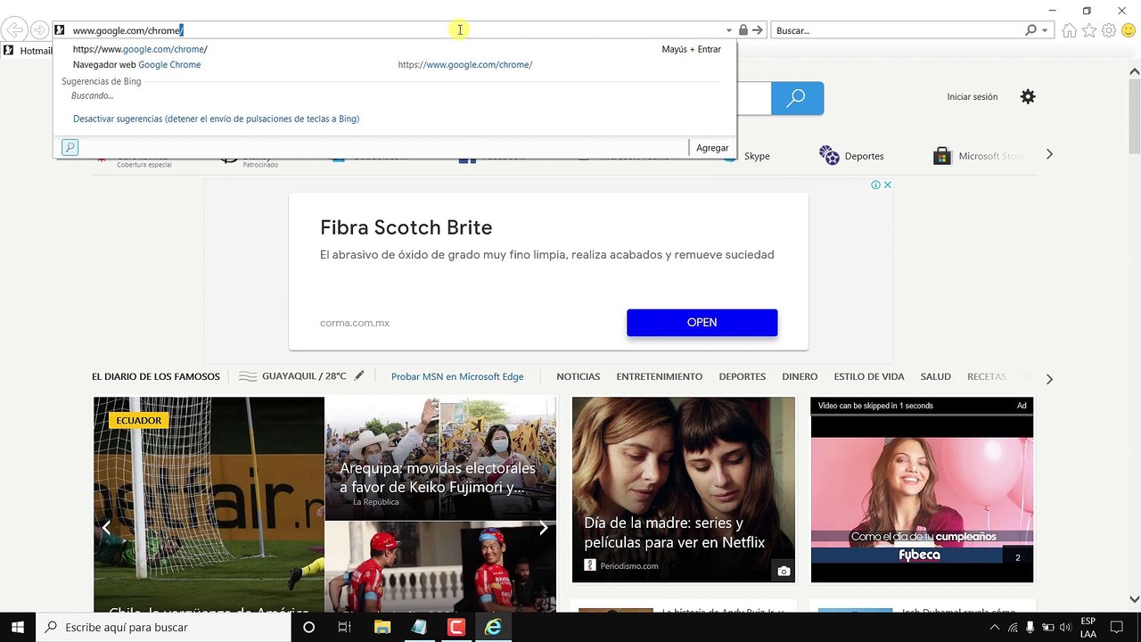Click the address bar URL field

click(x=392, y=30)
